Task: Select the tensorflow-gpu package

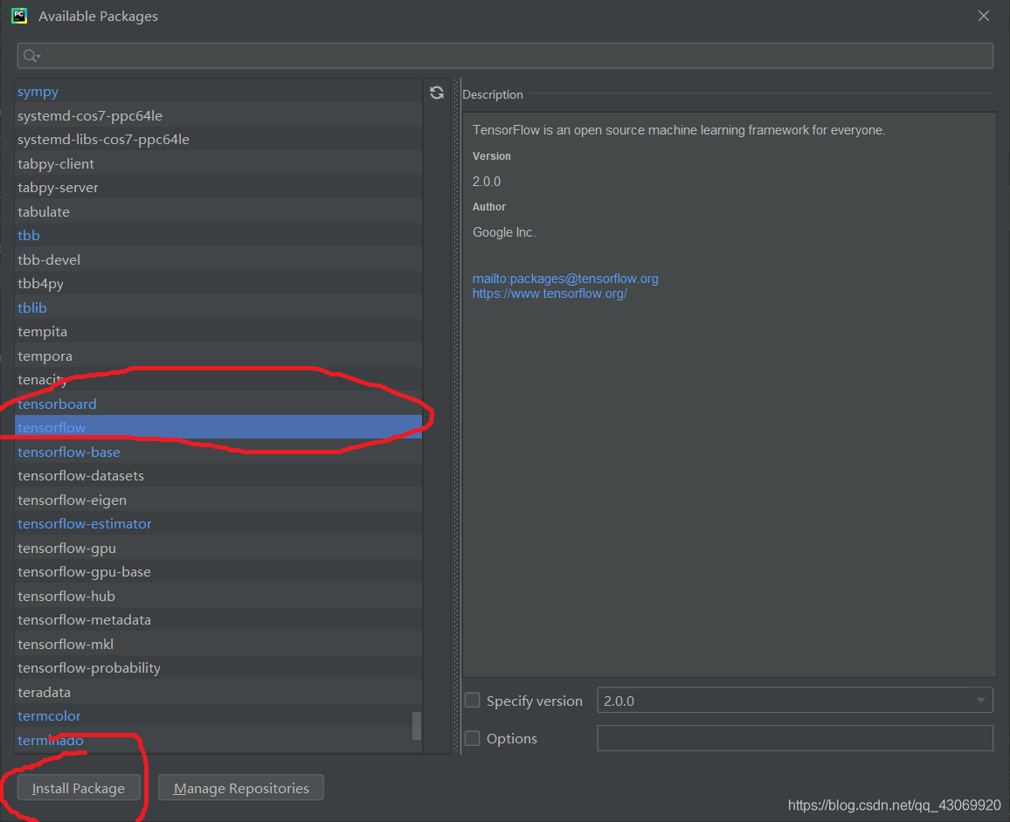Action: [x=218, y=548]
